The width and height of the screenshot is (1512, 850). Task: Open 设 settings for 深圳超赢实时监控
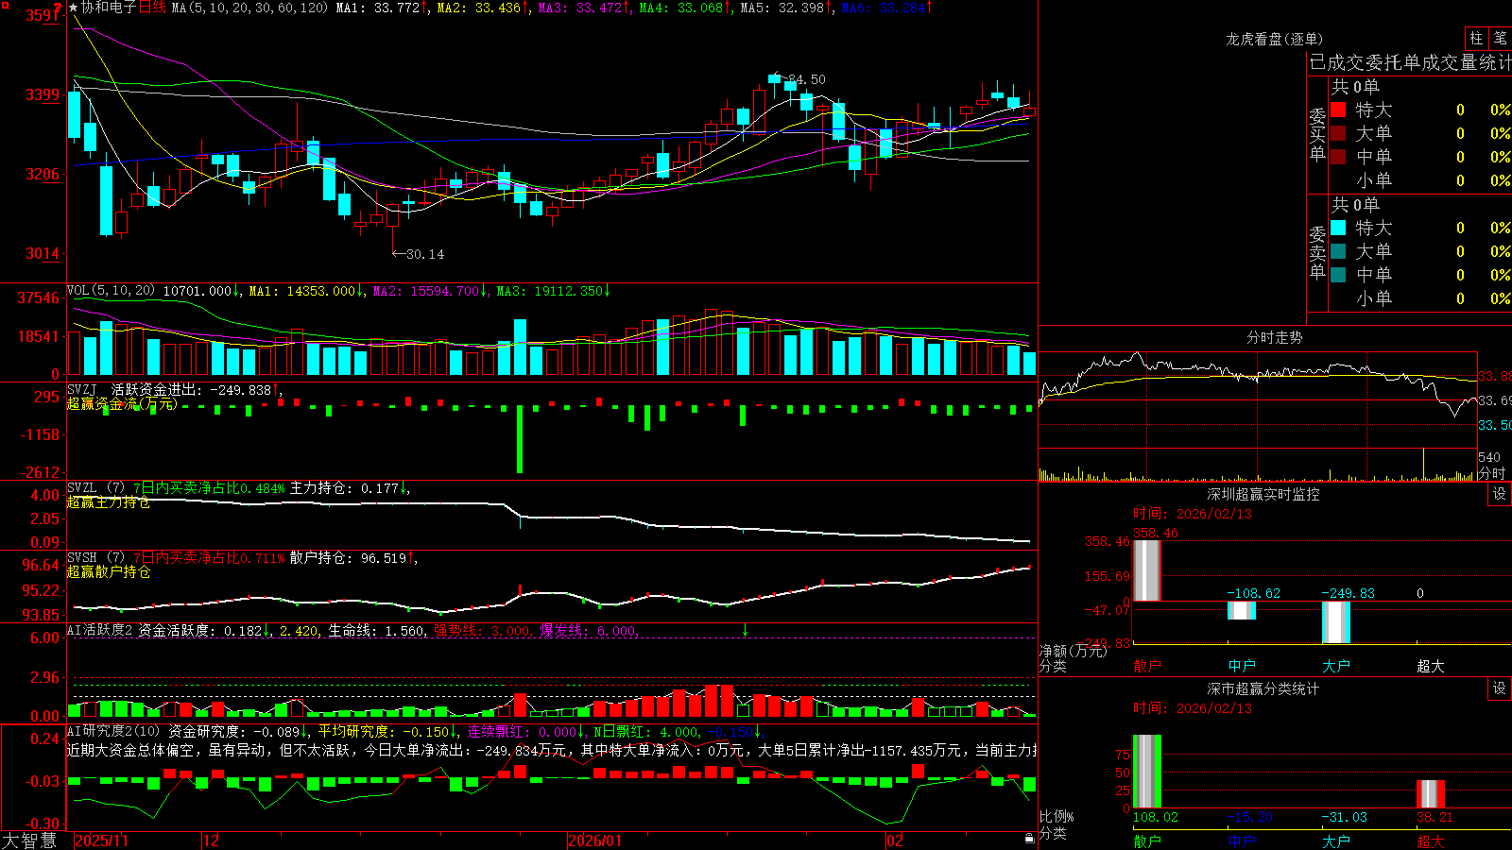click(x=1500, y=494)
